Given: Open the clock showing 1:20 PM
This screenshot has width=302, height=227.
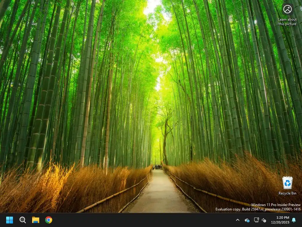Looking at the screenshot, I should click(280, 220).
